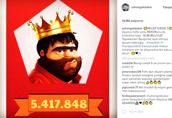This screenshot has height=118, width=172.
Task: Click the 5.417.848 ribbon banner
Action: coord(59,104)
